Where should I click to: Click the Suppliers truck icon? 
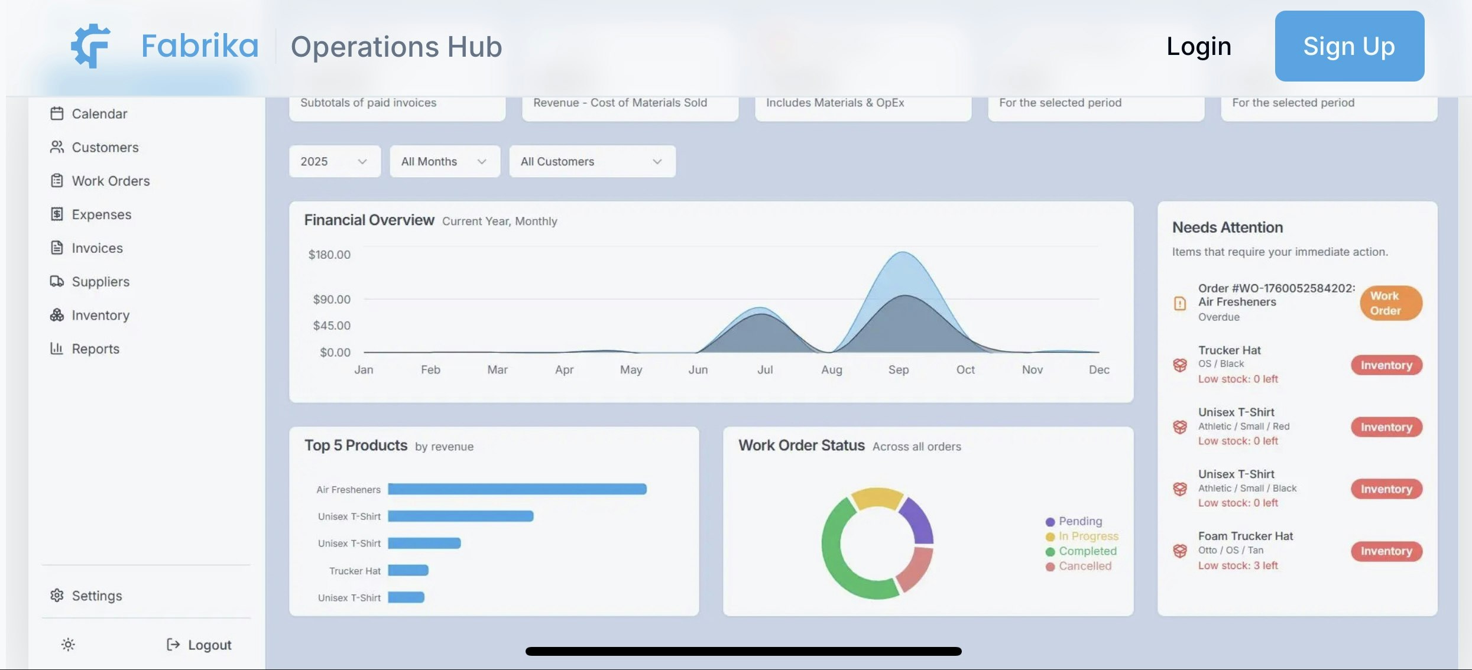(57, 282)
